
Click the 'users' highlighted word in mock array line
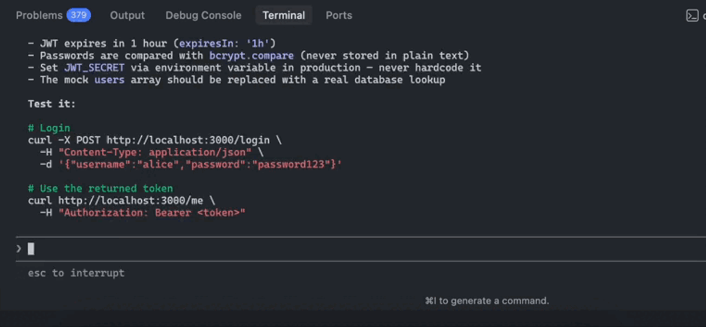pos(109,80)
